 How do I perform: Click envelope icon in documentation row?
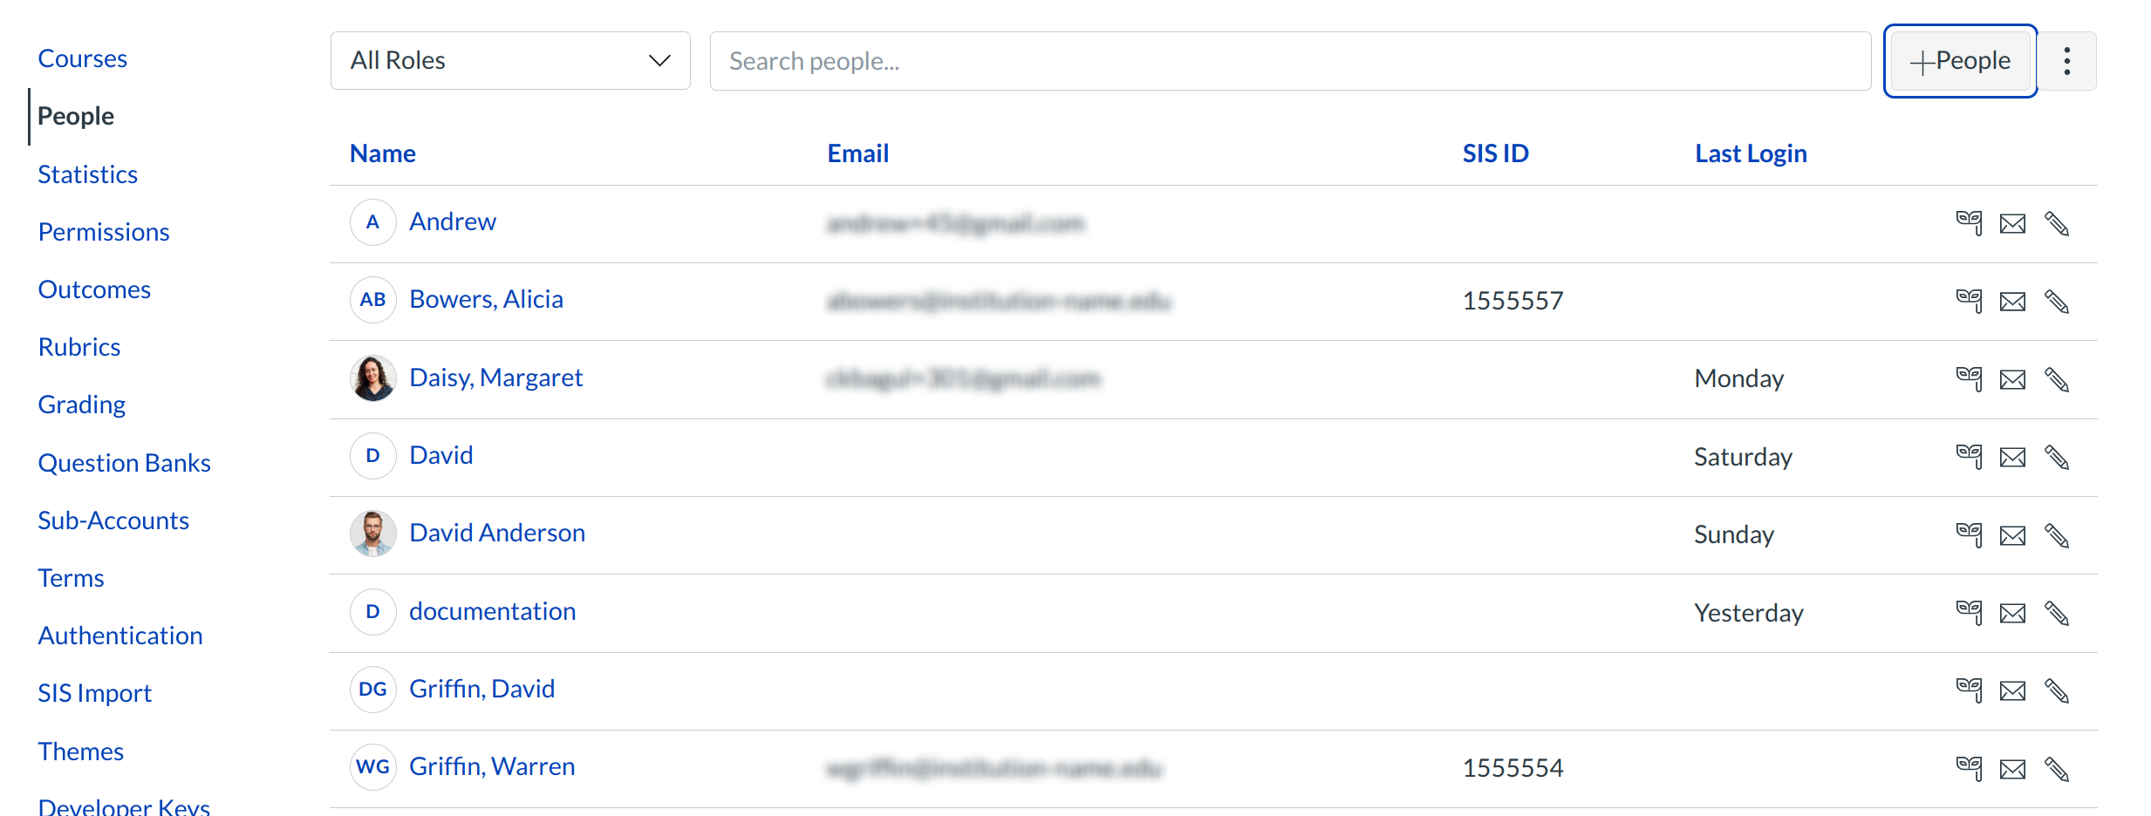(2012, 613)
